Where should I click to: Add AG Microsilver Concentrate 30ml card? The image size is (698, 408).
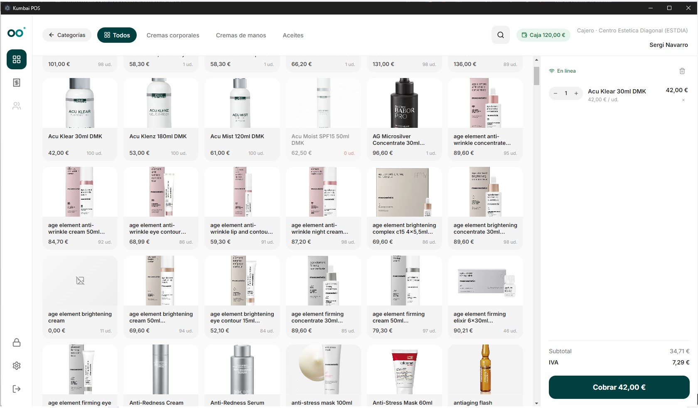pyautogui.click(x=404, y=119)
